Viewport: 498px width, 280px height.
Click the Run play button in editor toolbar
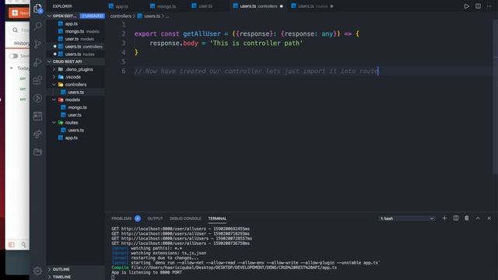tap(467, 6)
